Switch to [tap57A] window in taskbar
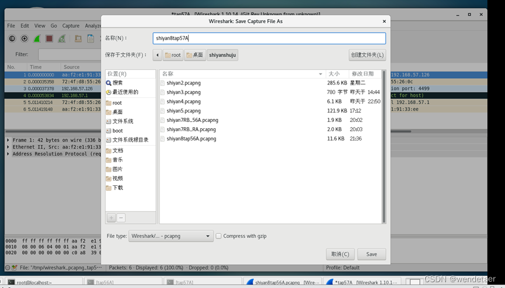Screen dimensions: 505x288 tap(203, 282)
